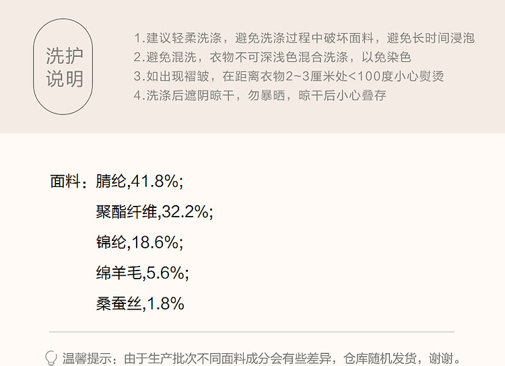Click the 避免混洗 phrase in instruction 2
Viewport: 505px width, 366px height.
173,57
